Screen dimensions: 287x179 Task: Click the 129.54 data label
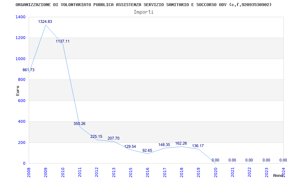click(x=130, y=147)
